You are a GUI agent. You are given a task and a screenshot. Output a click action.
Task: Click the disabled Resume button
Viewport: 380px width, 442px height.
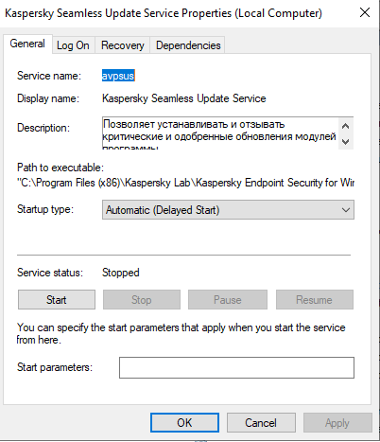[315, 300]
